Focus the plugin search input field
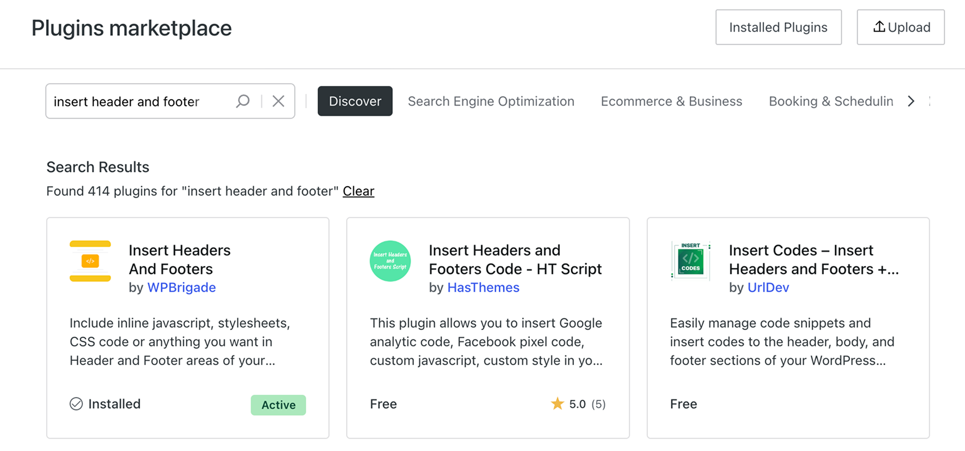Viewport: 965px width, 451px height. coord(140,101)
